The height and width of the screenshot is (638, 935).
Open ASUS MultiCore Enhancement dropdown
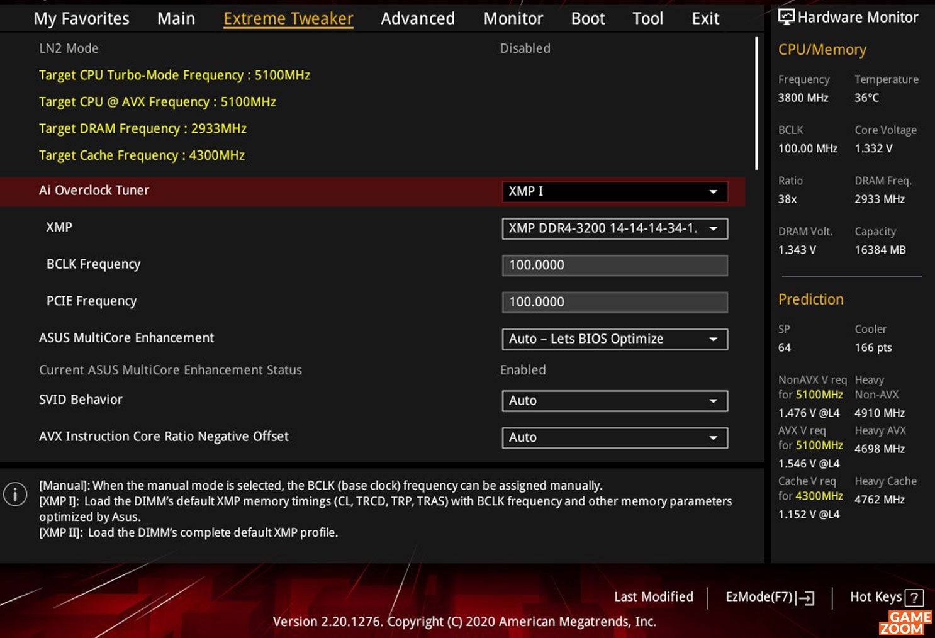[x=615, y=339]
